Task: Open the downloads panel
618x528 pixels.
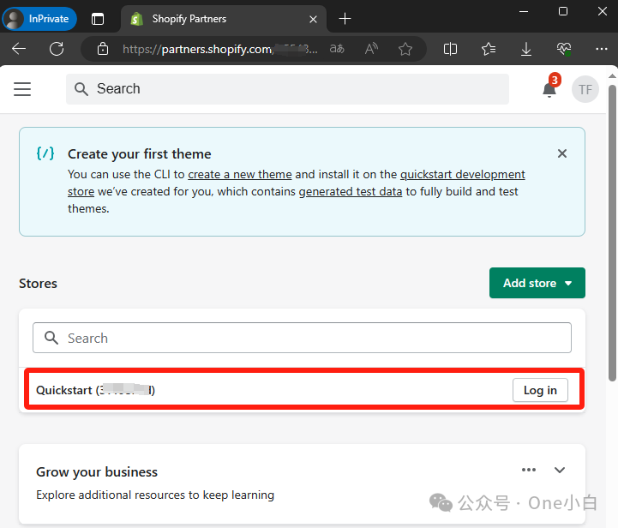Action: [526, 49]
